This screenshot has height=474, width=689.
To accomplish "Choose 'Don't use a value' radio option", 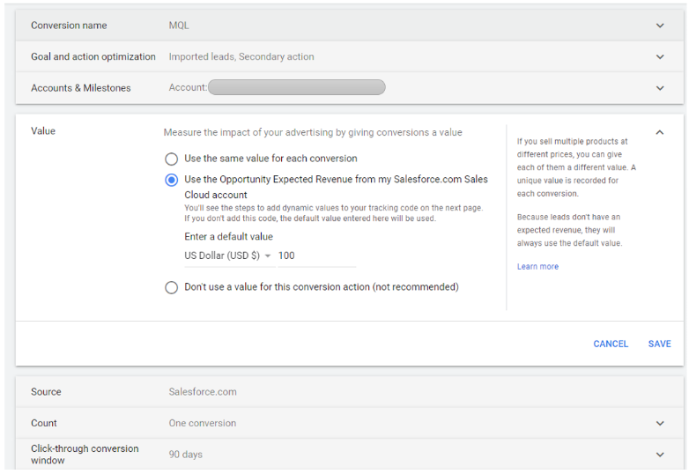I will point(172,287).
